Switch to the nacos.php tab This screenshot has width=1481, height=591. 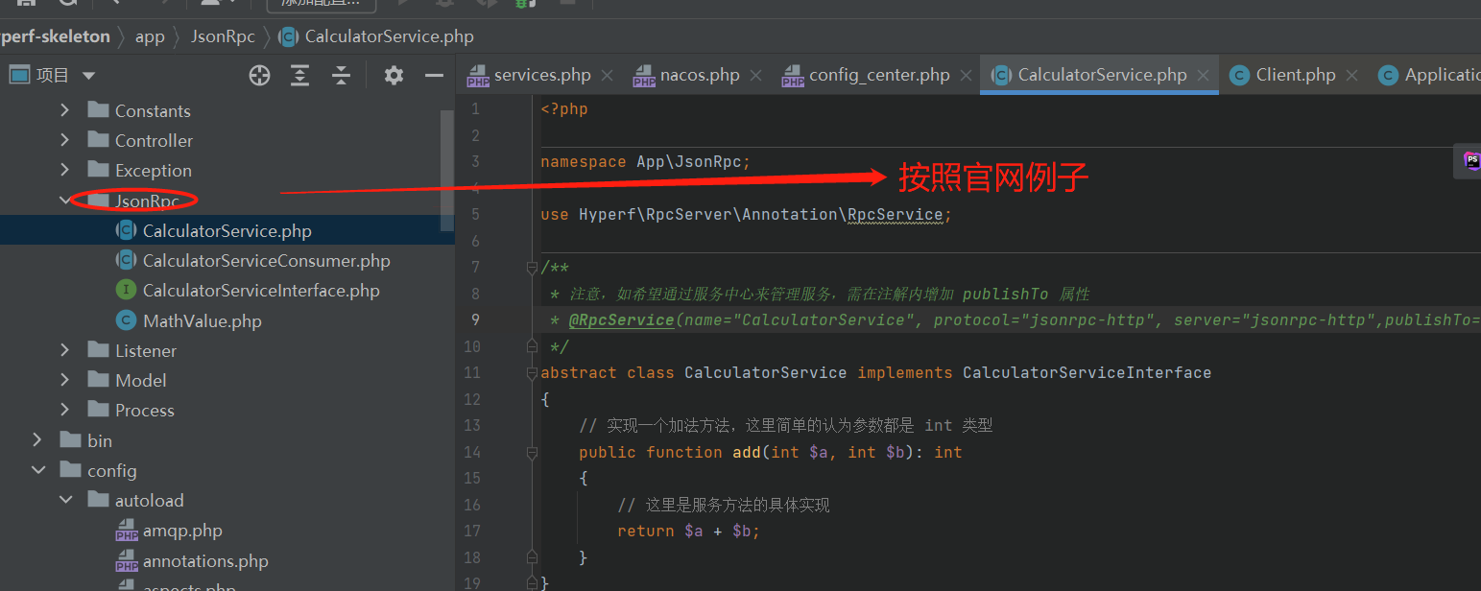click(700, 75)
